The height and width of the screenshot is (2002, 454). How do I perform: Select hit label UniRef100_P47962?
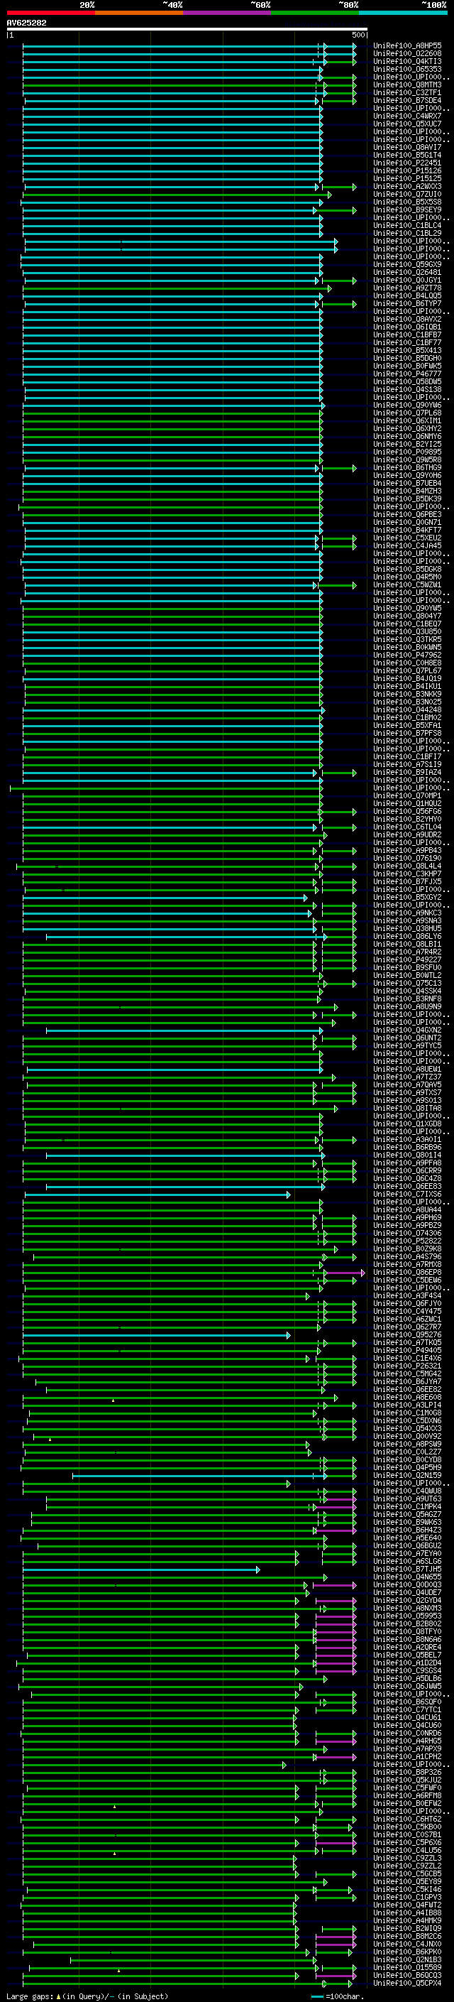(407, 654)
